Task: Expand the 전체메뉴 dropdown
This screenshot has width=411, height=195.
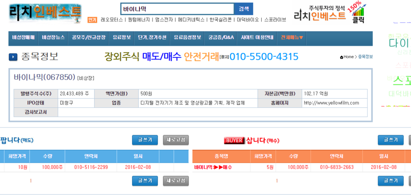Action: click(292, 37)
